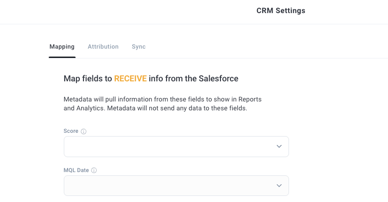
Task: Switch to the Sync tab
Action: pyautogui.click(x=138, y=47)
